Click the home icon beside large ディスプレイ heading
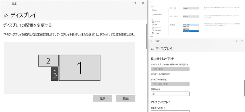 point(6,15)
